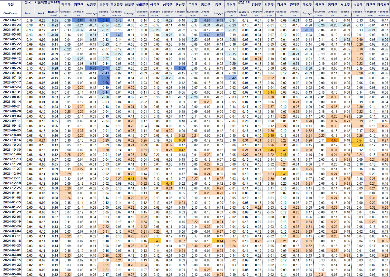Select Gwangjin-gu value -0.64 for 2023-04-17
The image size is (390, 277).
tap(79, 20)
